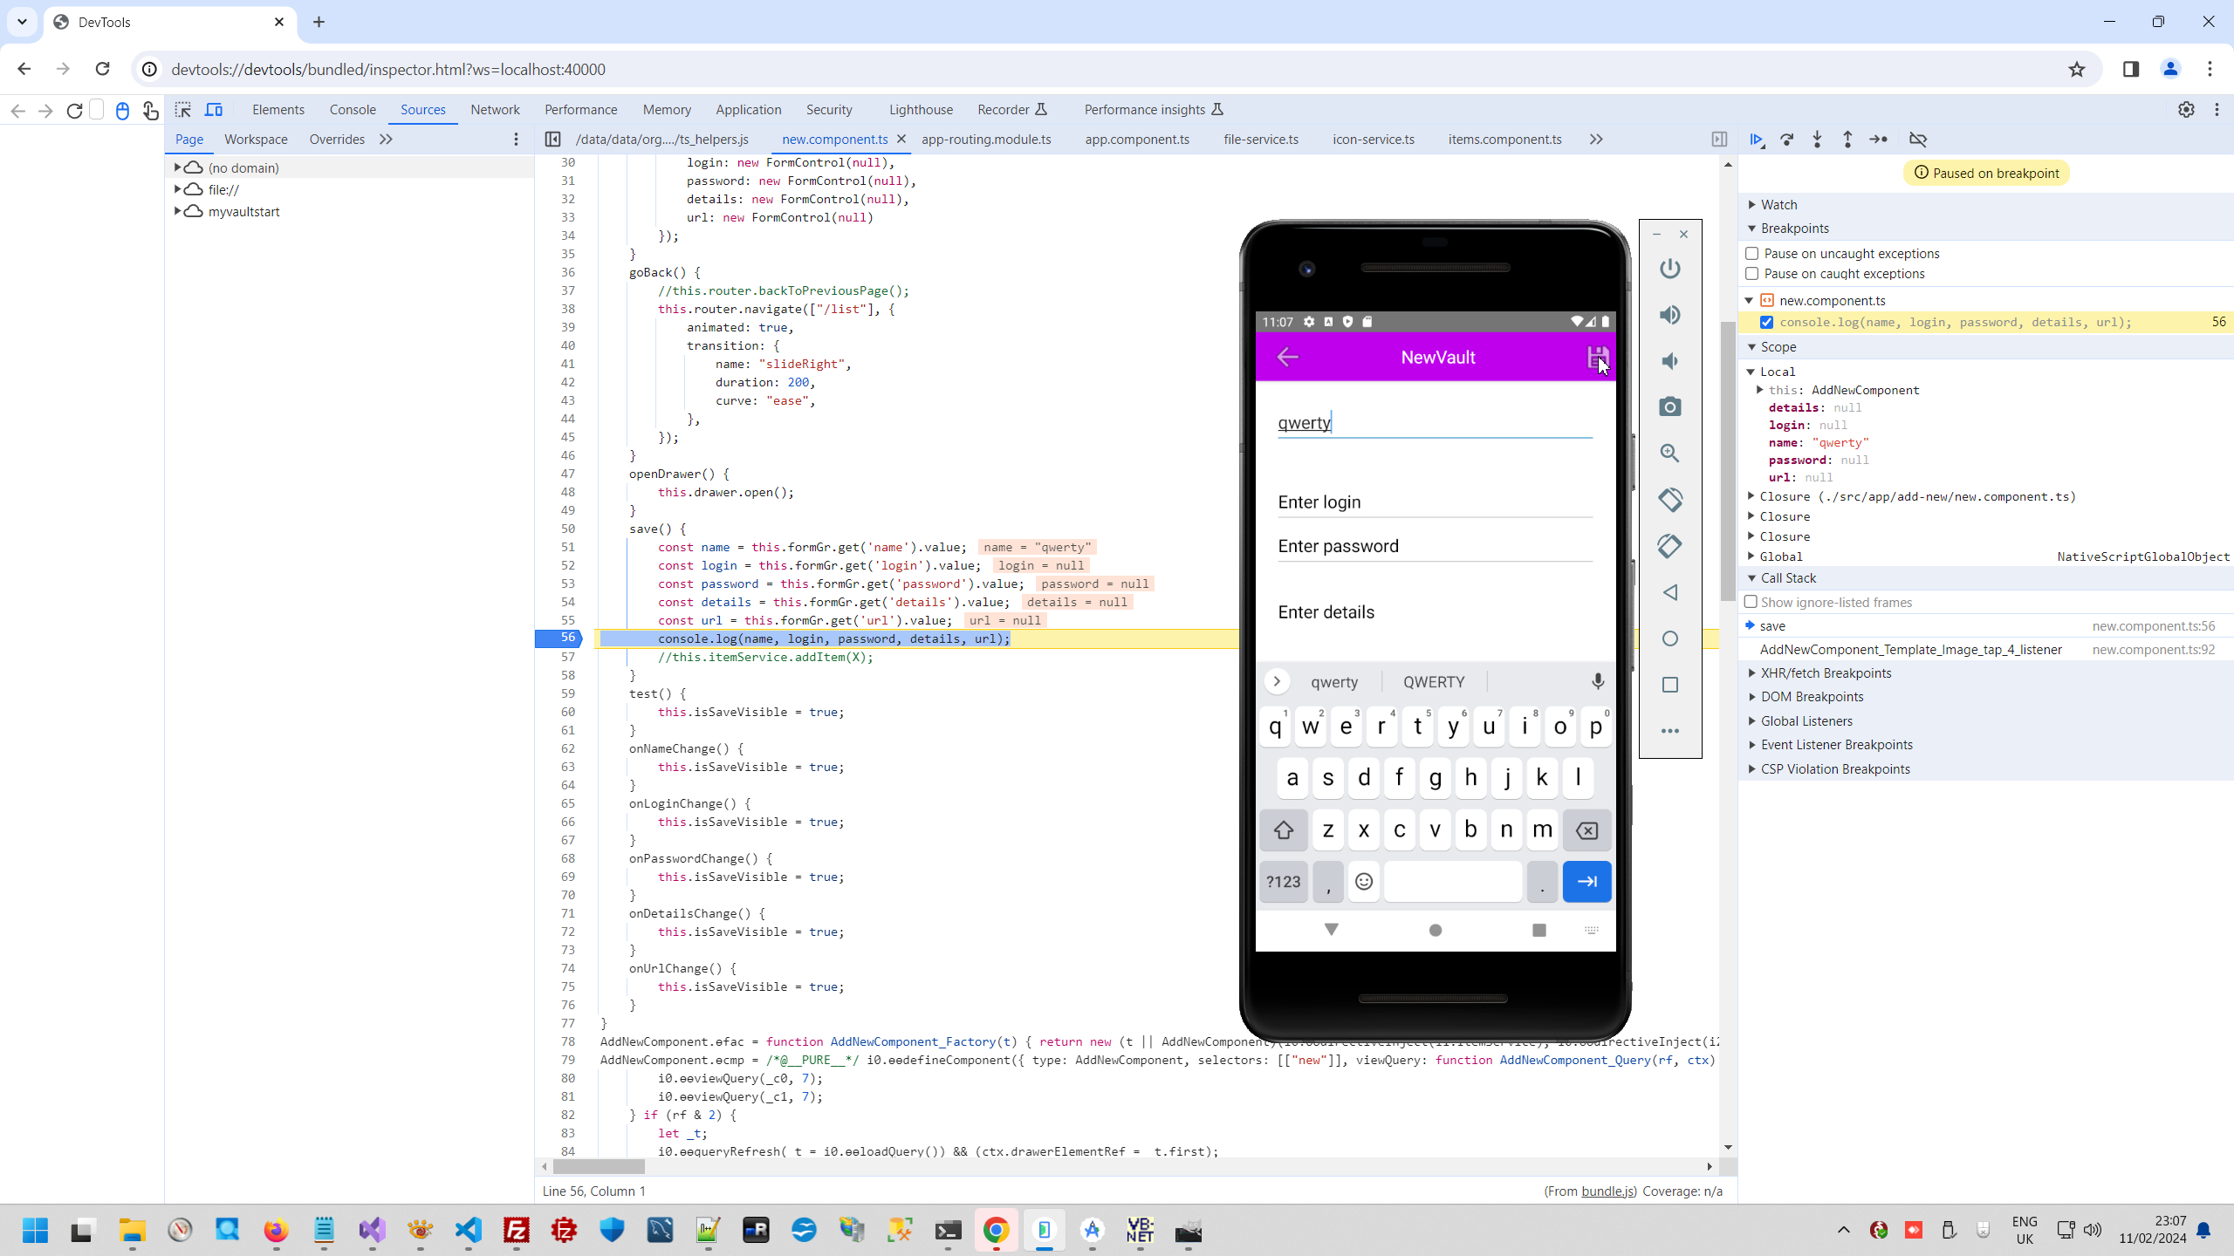
Task: Click the Step over function icon
Action: pos(1787,140)
